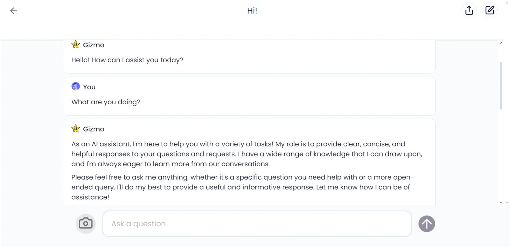Click the chat scrollbar down arrow
The height and width of the screenshot is (247, 510).
[501, 202]
